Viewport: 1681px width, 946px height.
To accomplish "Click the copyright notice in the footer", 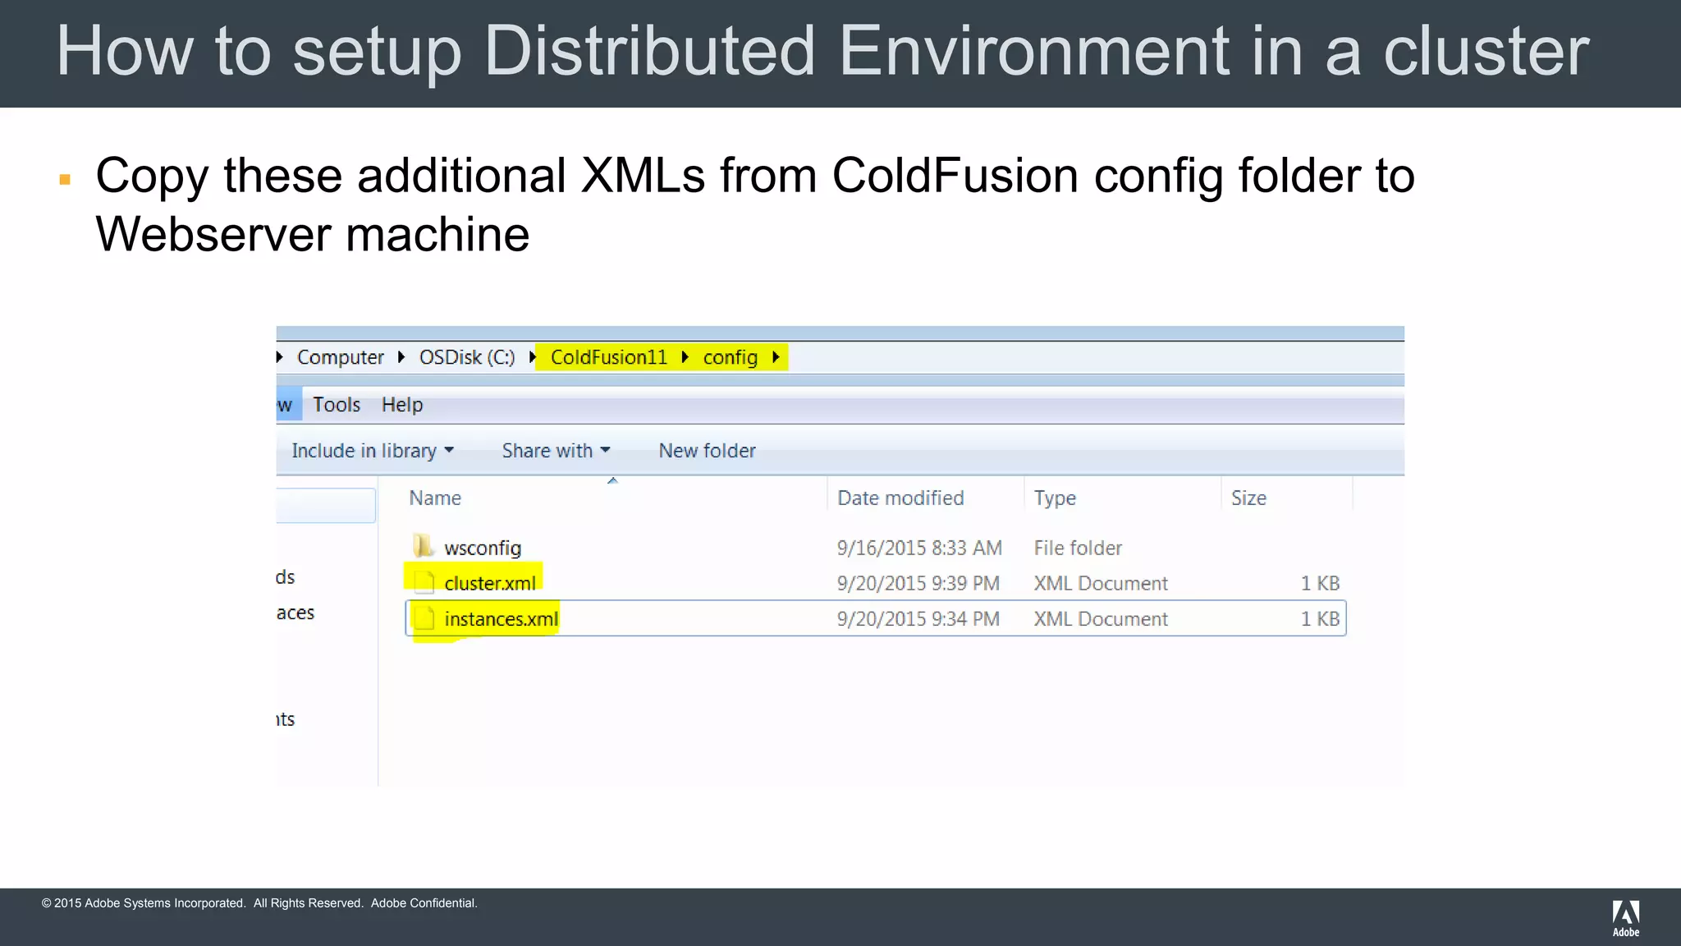I will 259,902.
